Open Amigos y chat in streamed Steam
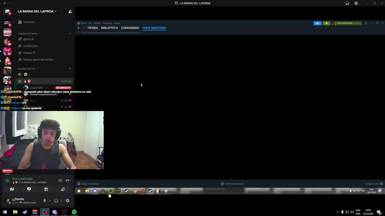The height and width of the screenshot is (216, 385). [374, 184]
